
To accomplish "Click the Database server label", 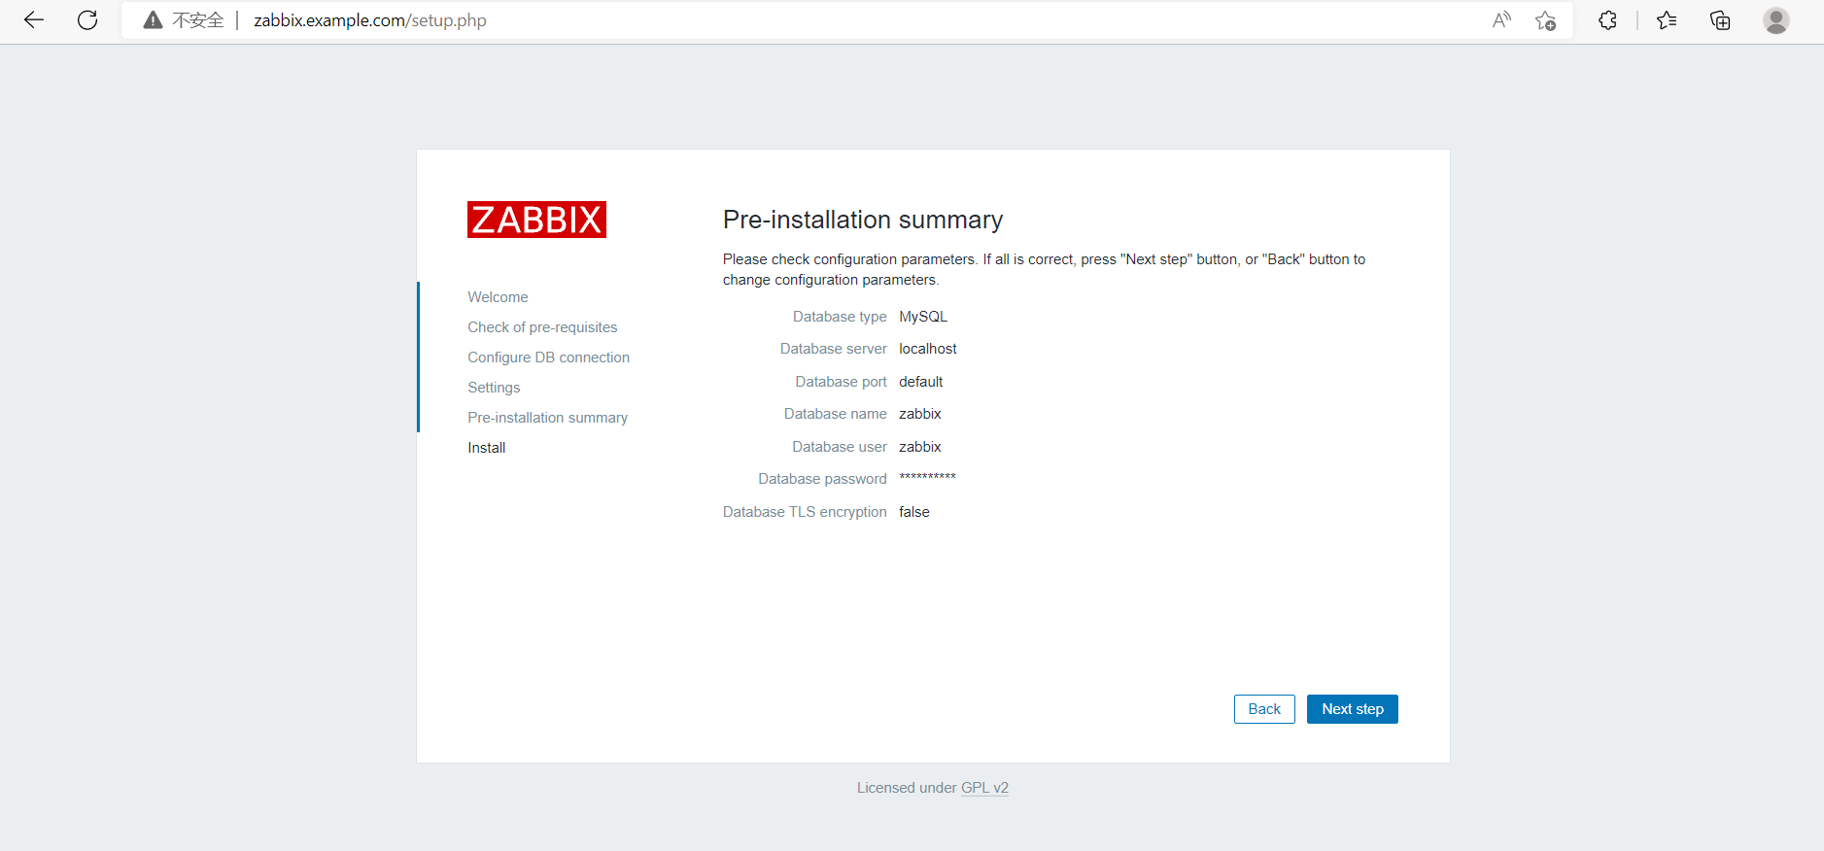I will 834,349.
